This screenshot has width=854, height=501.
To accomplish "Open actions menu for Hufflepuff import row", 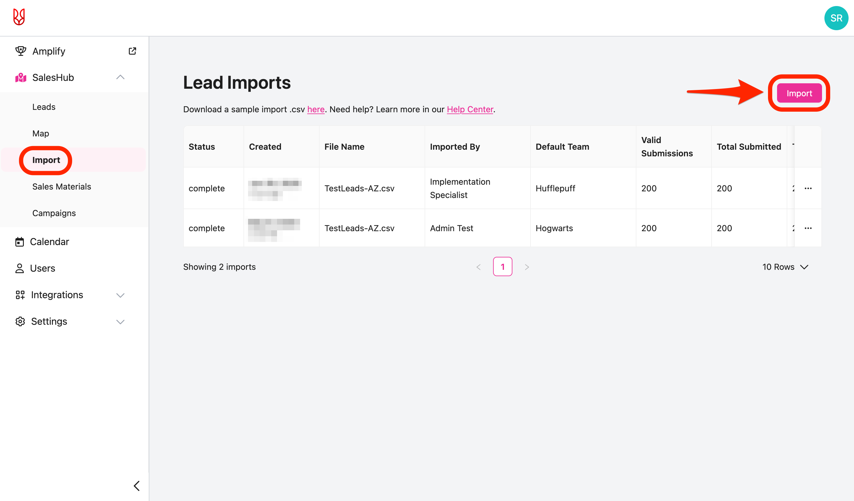I will point(808,188).
